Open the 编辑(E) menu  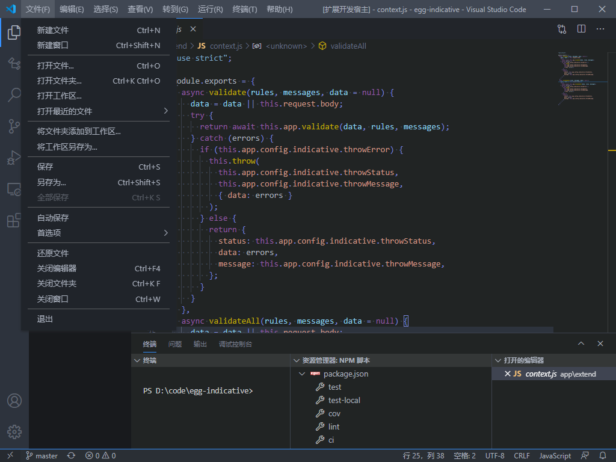click(x=72, y=9)
